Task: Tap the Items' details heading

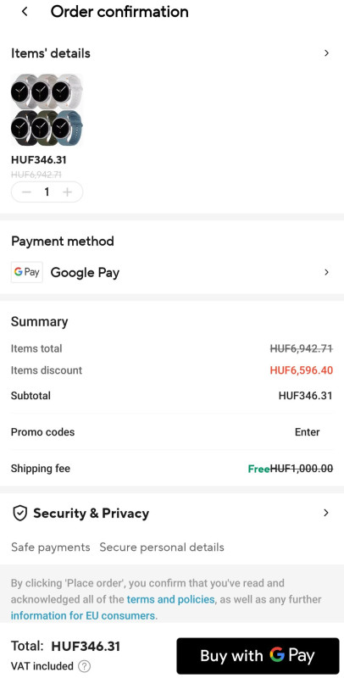Action: coord(51,53)
